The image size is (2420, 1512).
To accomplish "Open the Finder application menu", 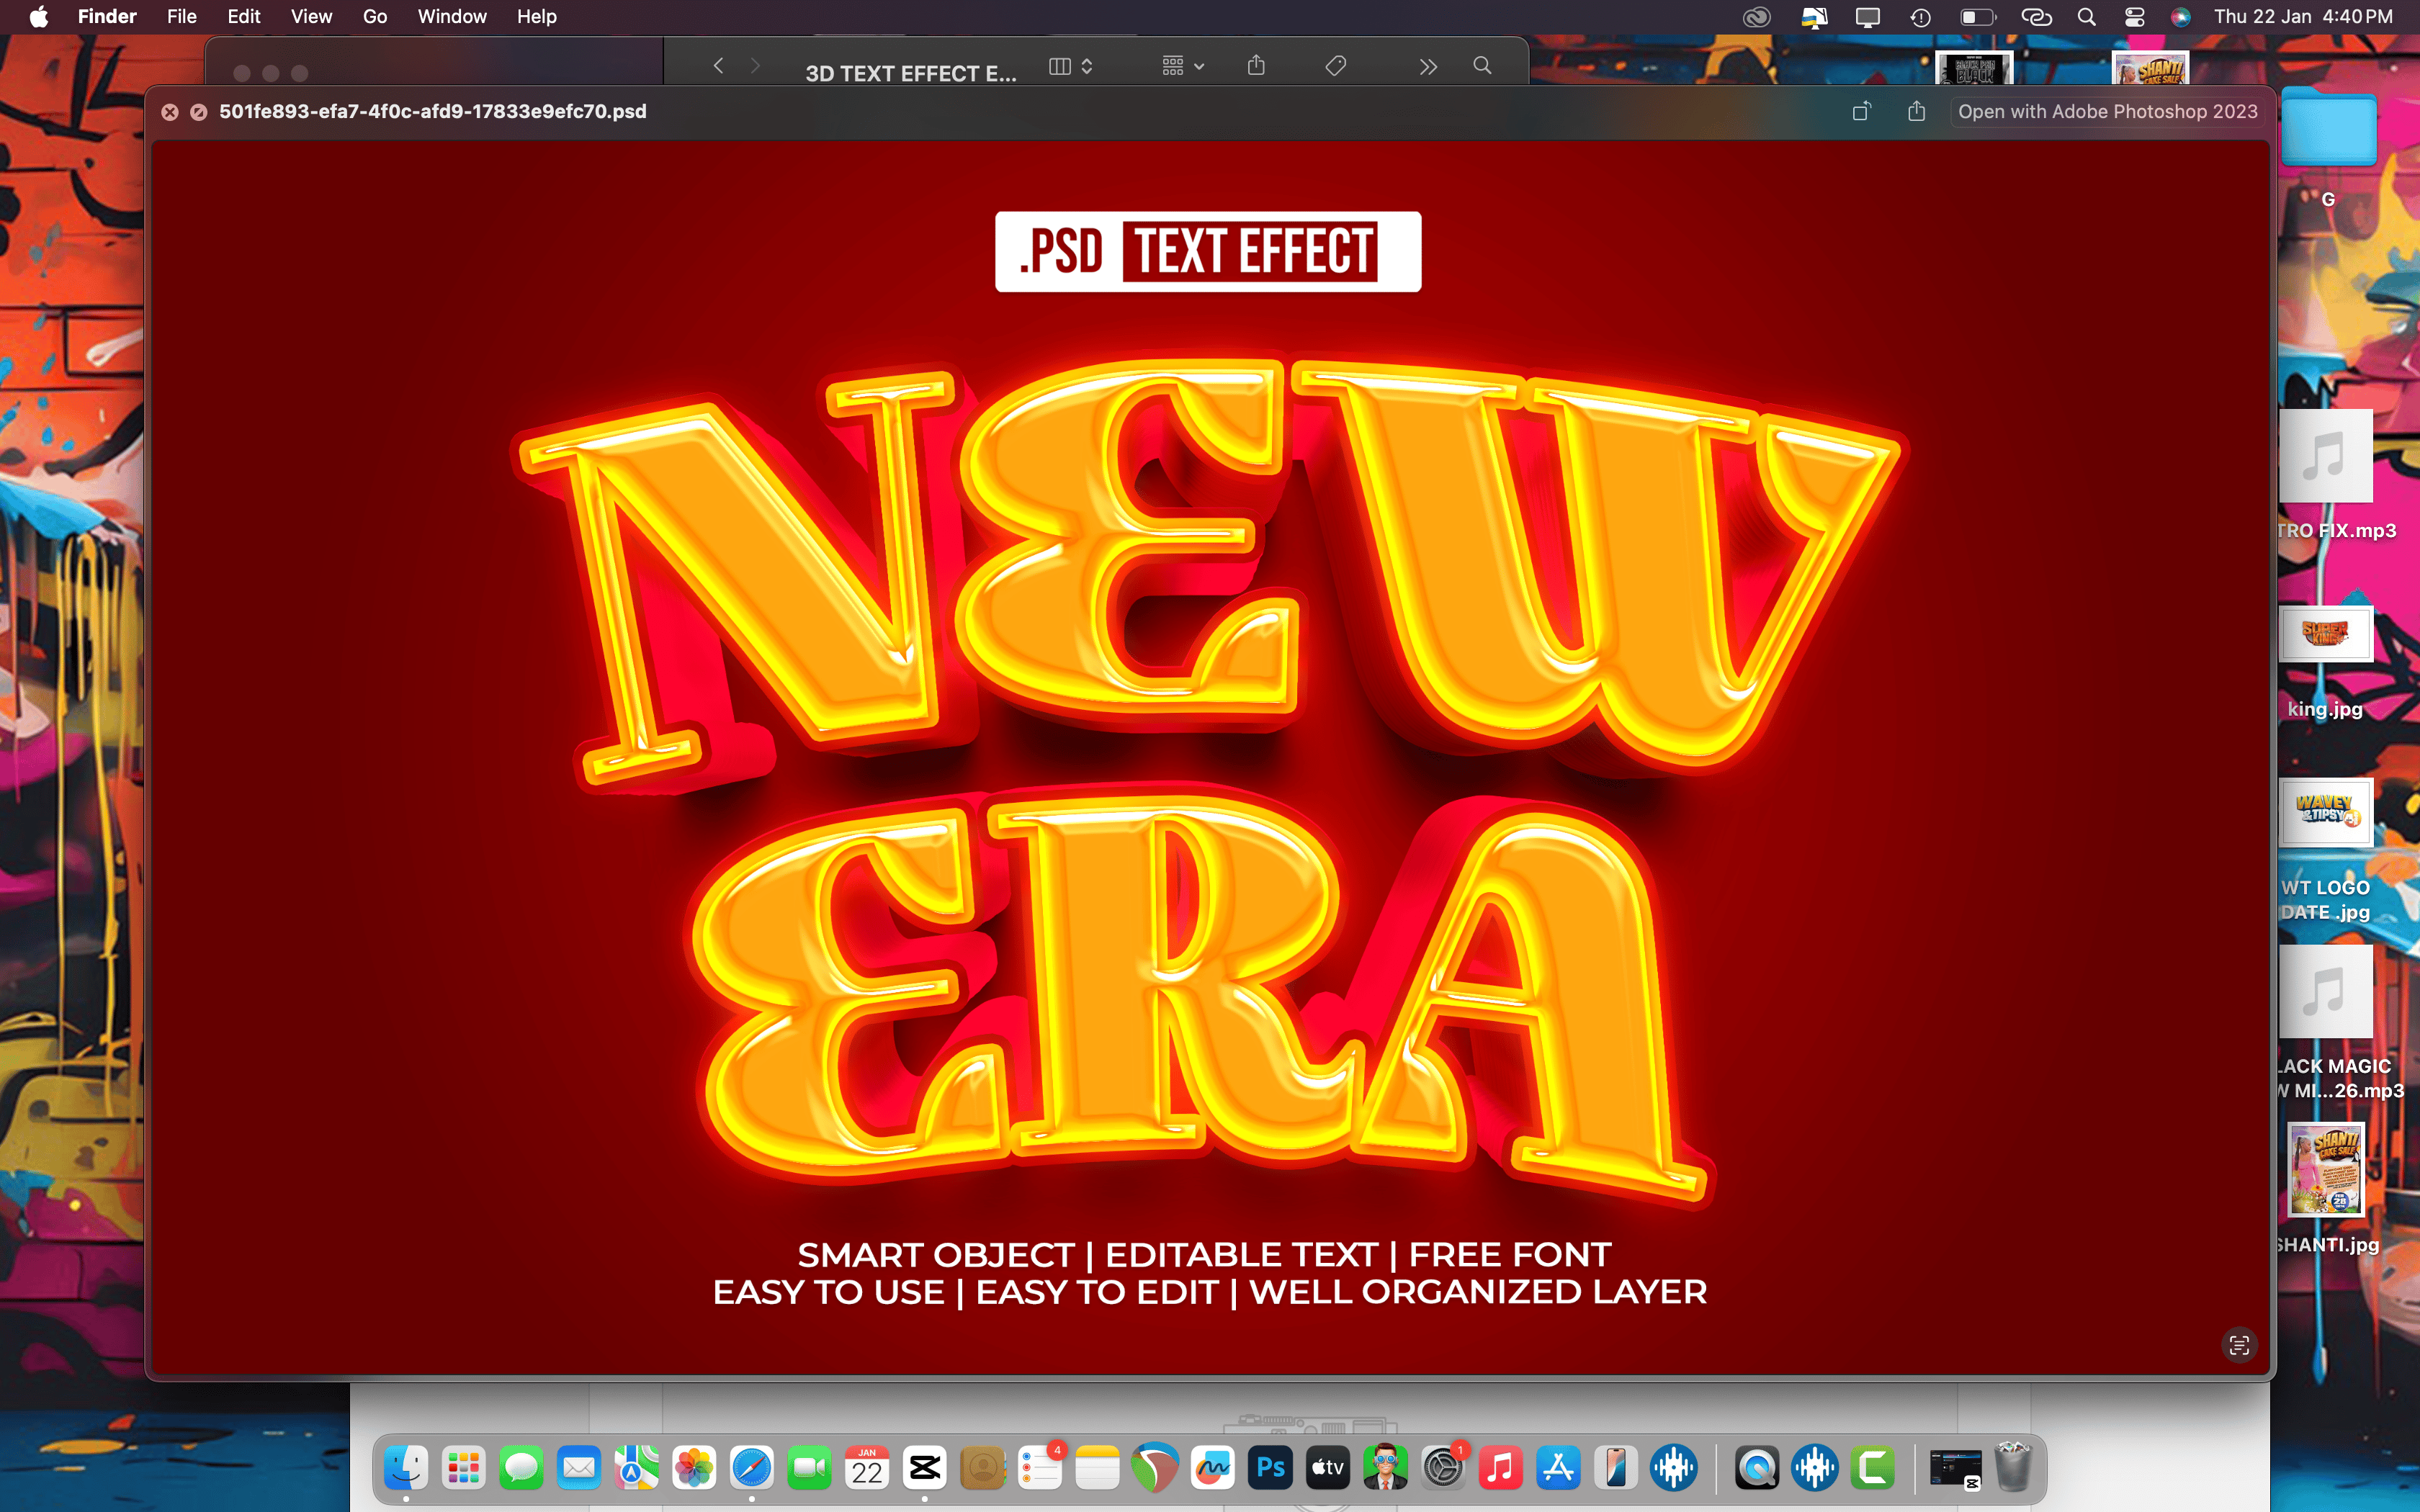I will [107, 17].
